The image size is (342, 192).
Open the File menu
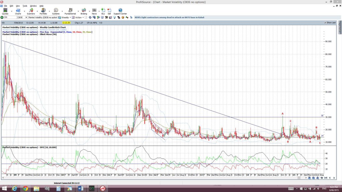coord(5,6)
